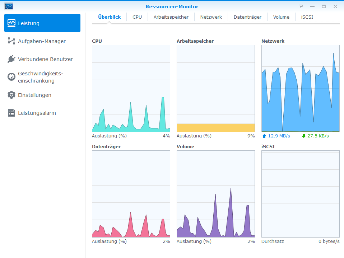Switch to the Netzwerk tab
Viewport: 344px width, 258px height.
(x=211, y=17)
